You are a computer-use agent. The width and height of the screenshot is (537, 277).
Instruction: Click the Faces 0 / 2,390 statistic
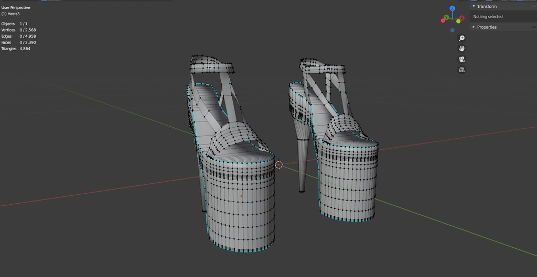click(18, 42)
